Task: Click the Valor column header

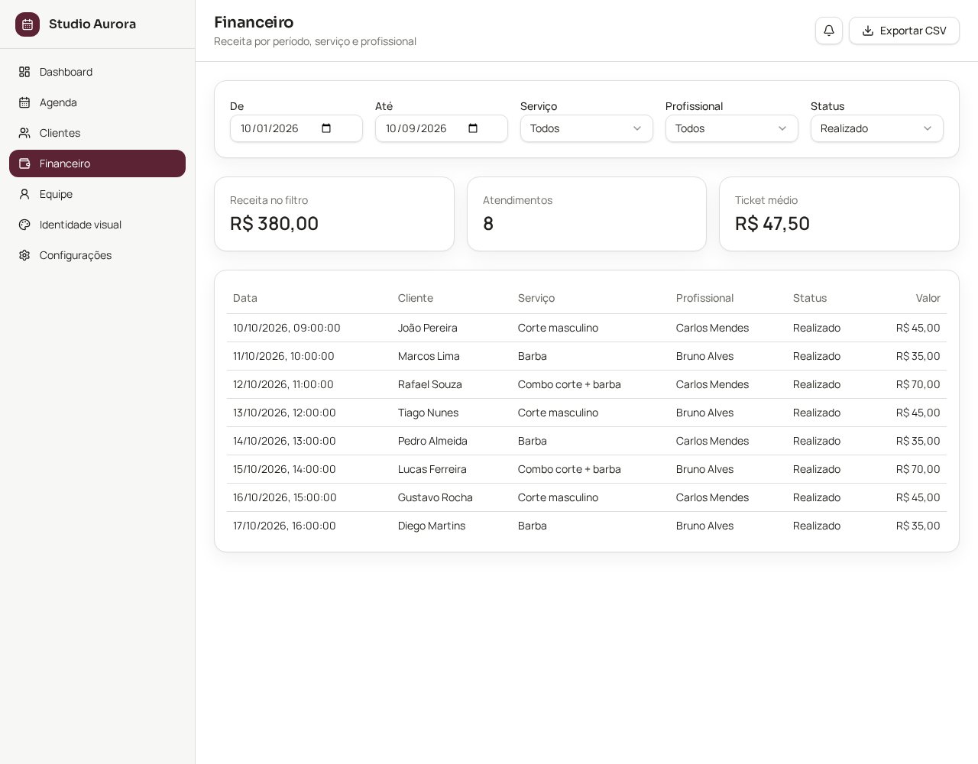Action: tap(928, 298)
